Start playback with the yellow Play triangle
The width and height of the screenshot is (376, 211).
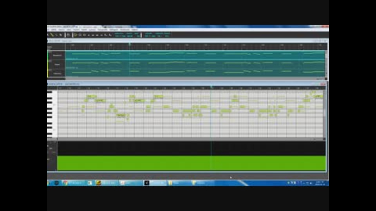click(76, 35)
